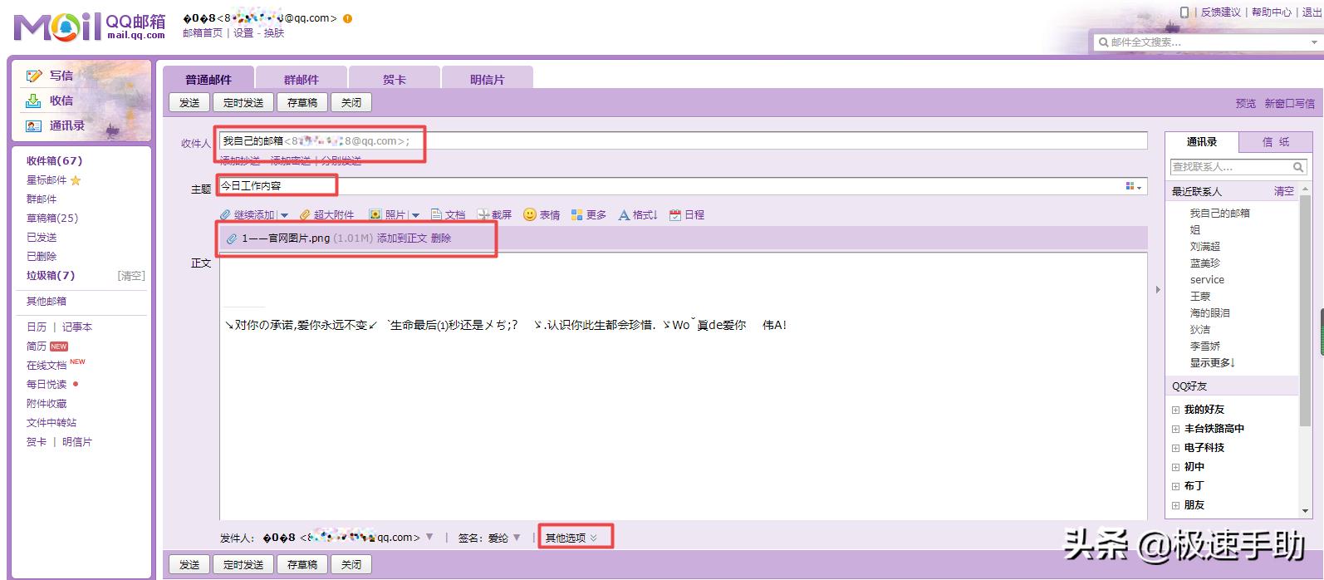Click 显示更多 under recent contacts

click(x=1213, y=363)
